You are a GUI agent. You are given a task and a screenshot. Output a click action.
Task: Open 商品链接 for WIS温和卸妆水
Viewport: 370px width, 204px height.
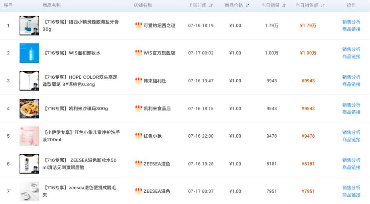click(x=351, y=57)
